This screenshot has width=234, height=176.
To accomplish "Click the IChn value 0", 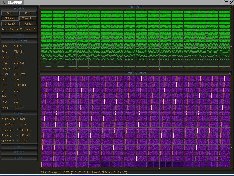I will [15, 96].
